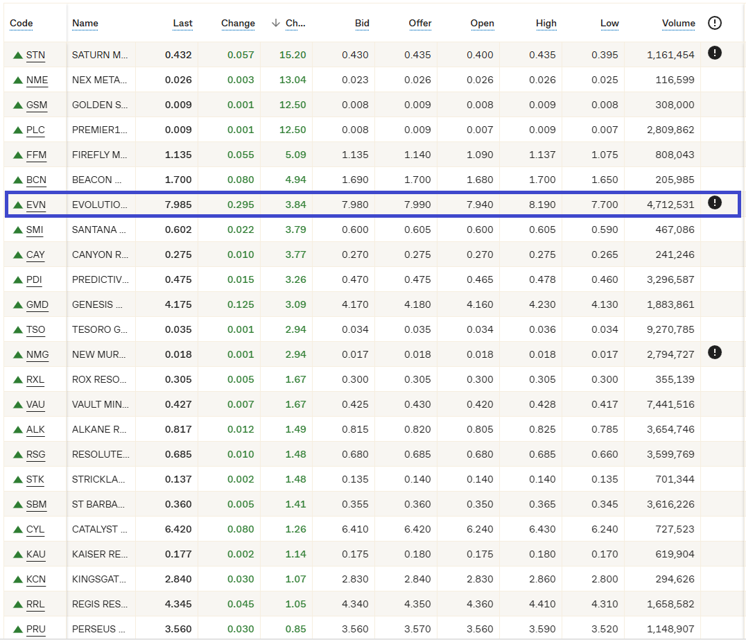Open the RRL stock code link
The image size is (746, 640).
click(x=35, y=604)
